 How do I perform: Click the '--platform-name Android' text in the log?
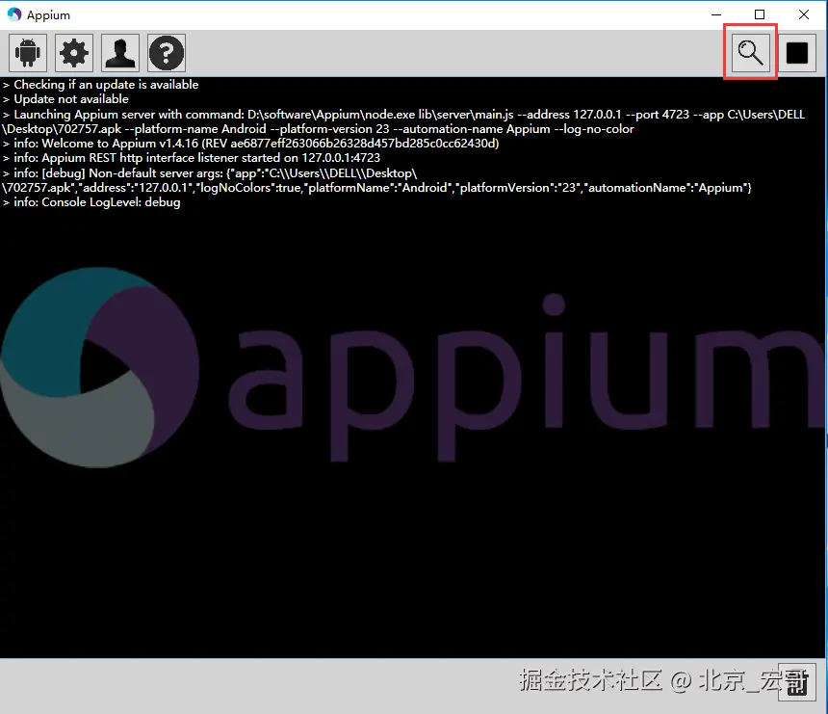click(195, 129)
